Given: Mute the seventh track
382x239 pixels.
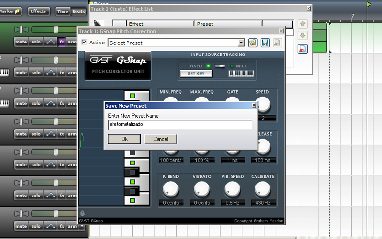Looking at the screenshot, I should 21,226.
